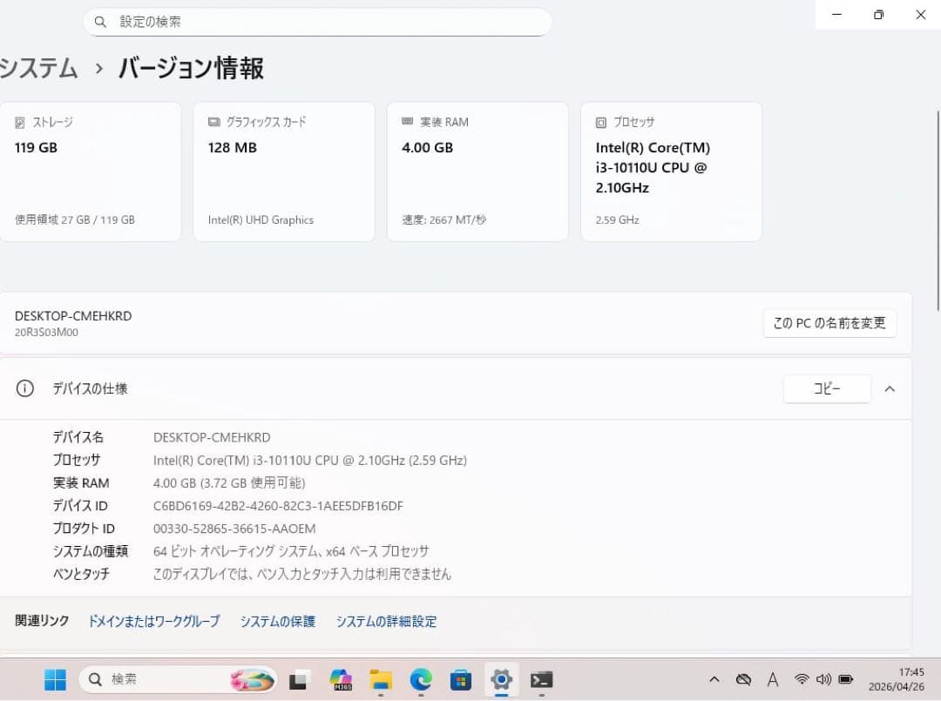
Task: Open the ストレージ 119 GB card
Action: 91,172
